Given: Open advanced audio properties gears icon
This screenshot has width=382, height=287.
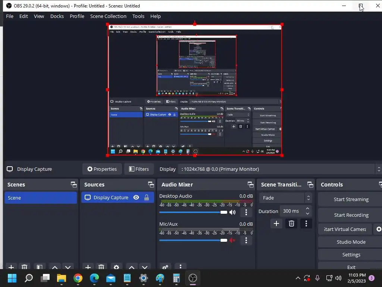Looking at the screenshot, I should click(165, 267).
